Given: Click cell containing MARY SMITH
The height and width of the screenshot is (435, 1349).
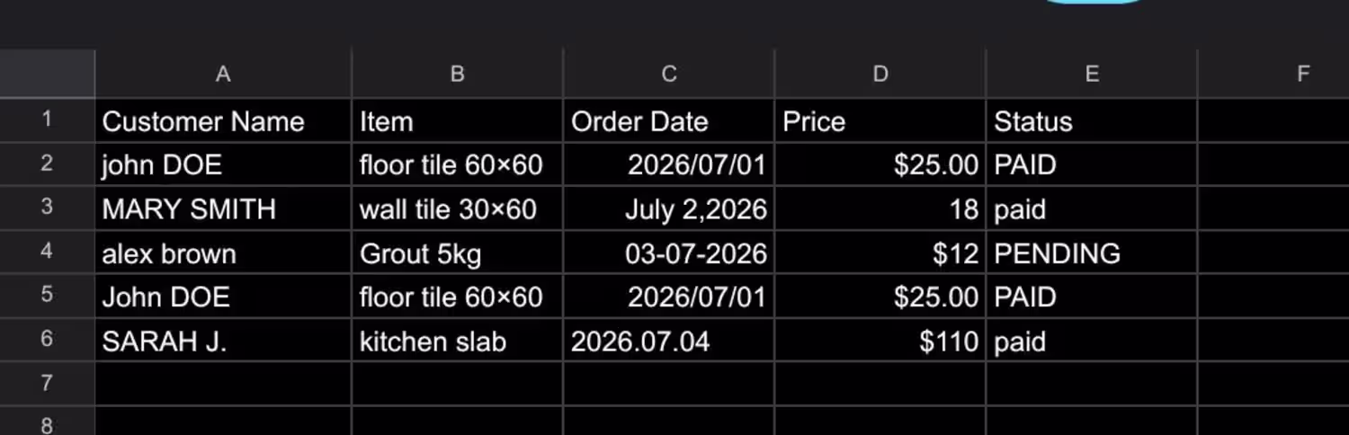Looking at the screenshot, I should [223, 209].
